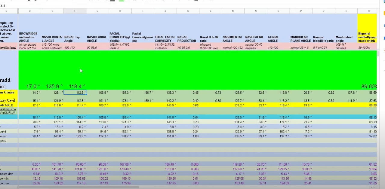Click the 125.1° cell in Tom Cruise row

(x=52, y=93)
